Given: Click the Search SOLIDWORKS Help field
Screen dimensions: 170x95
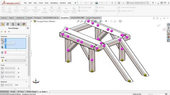Looking at the screenshot, I should 137,3.
